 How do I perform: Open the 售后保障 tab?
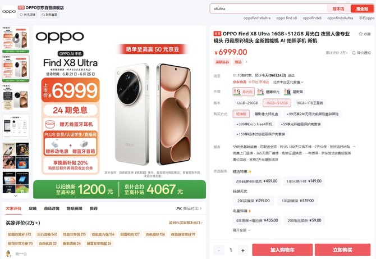click(74, 208)
